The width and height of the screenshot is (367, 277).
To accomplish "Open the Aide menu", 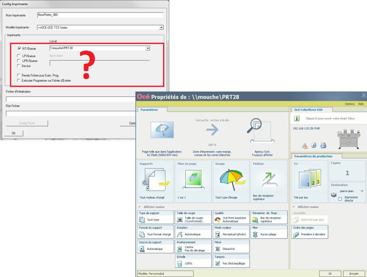I will click(x=361, y=104).
